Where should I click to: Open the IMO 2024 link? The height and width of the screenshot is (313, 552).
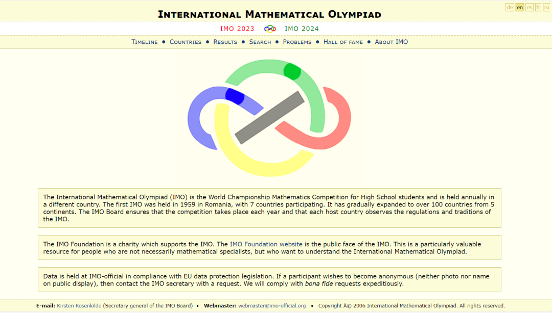(x=302, y=29)
